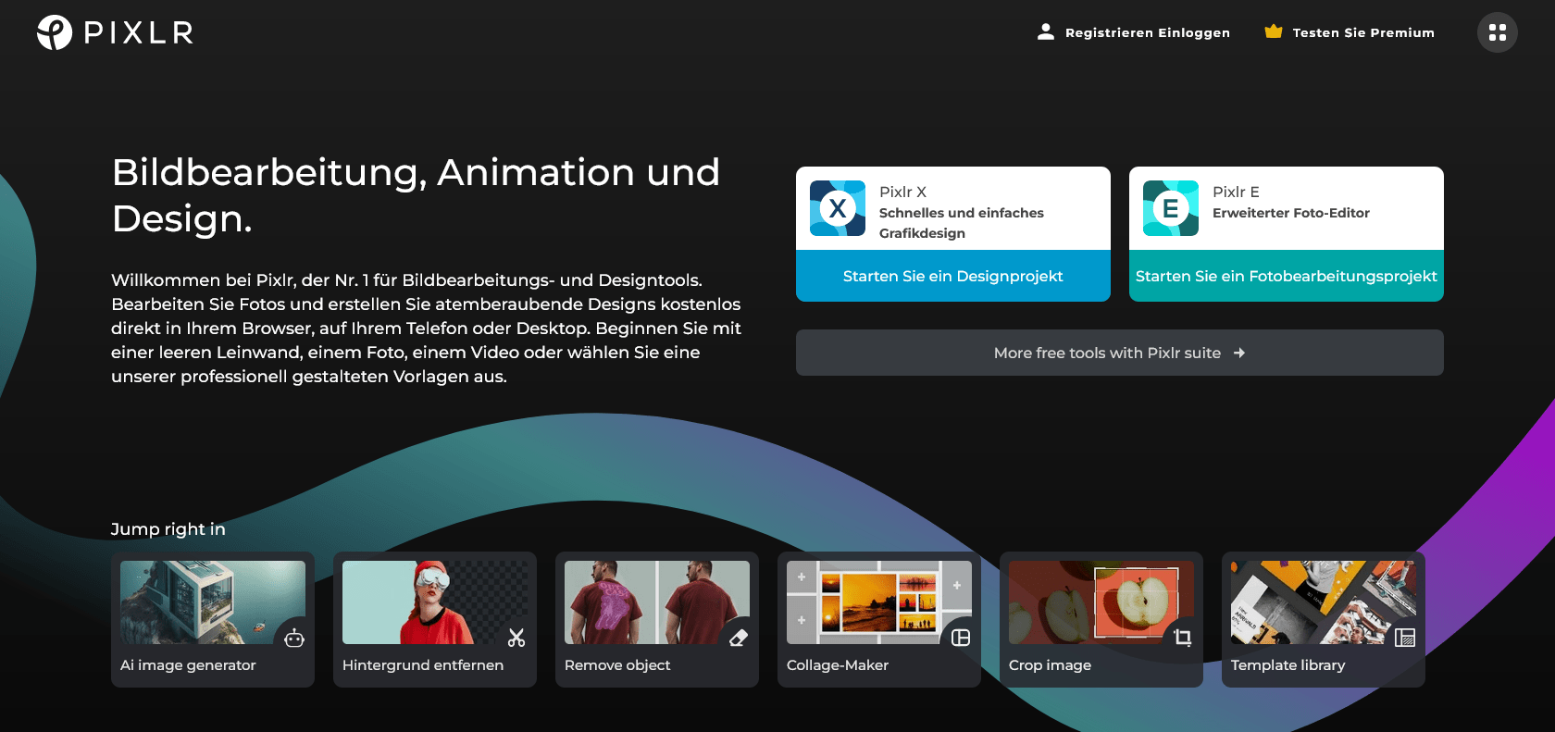Viewport: 1555px width, 732px height.
Task: Click the Hintergrund entfernen label
Action: point(423,665)
